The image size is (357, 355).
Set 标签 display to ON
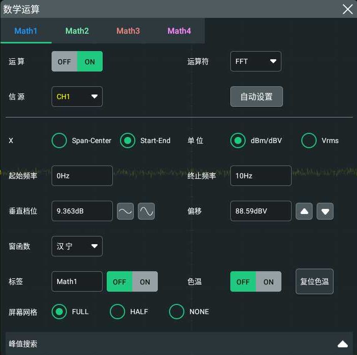tap(145, 281)
